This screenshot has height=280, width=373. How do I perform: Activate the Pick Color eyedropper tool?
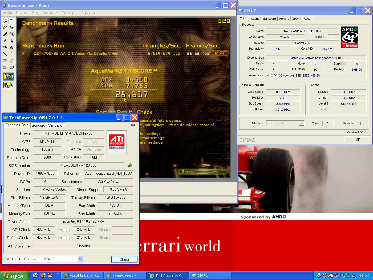[x=5, y=34]
